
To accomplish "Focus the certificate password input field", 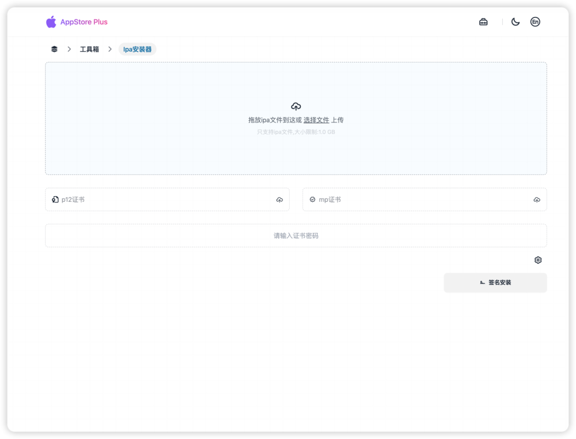I will click(296, 236).
